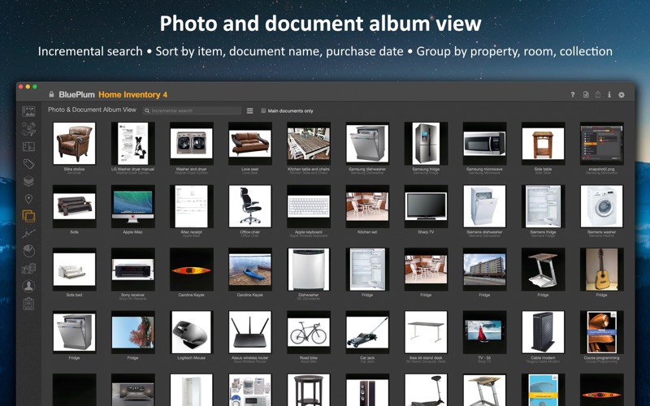Select the orange Carolina Kayak thumbnail on black
The image size is (650, 406).
192,270
